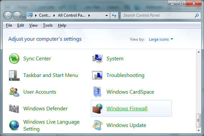This screenshot has width=204, height=136.
Task: Open the System link
Action: (115, 59)
